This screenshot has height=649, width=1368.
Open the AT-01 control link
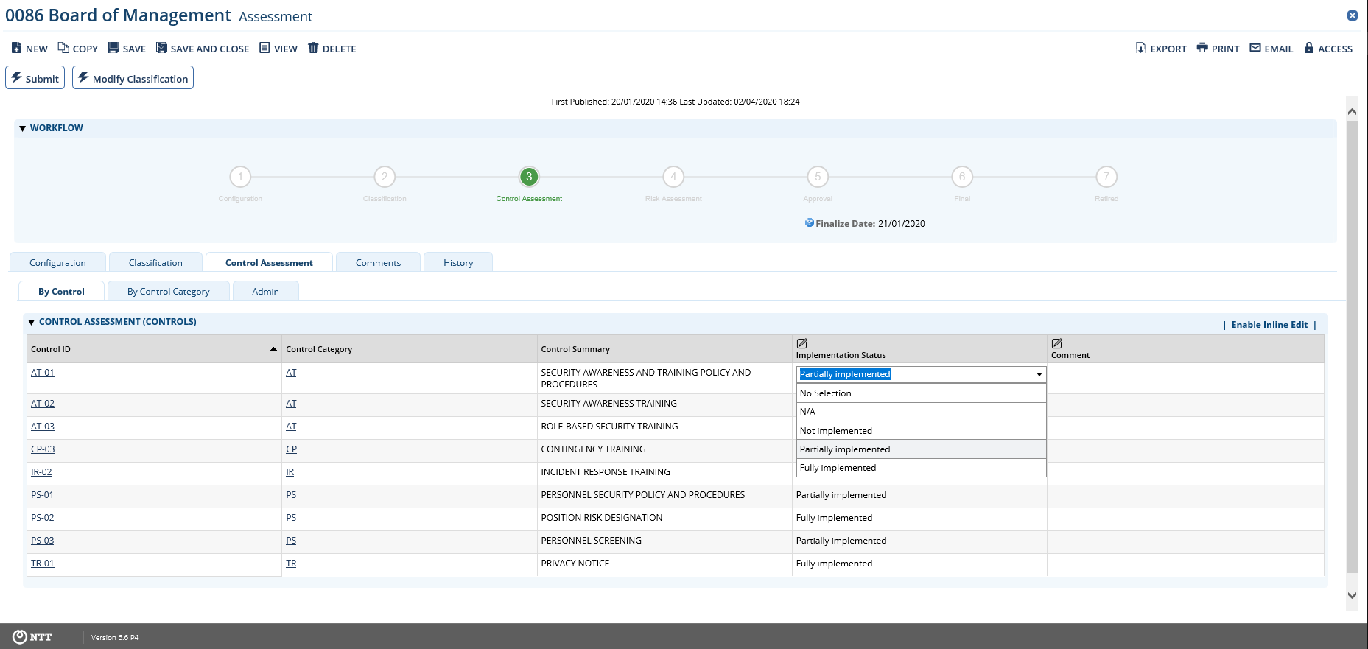(x=42, y=373)
